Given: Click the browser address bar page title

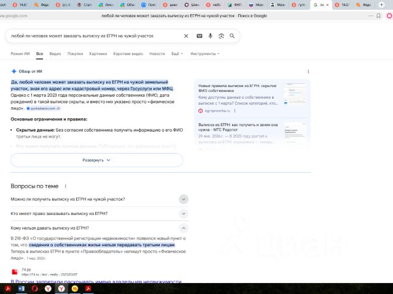Looking at the screenshot, I should (x=184, y=16).
